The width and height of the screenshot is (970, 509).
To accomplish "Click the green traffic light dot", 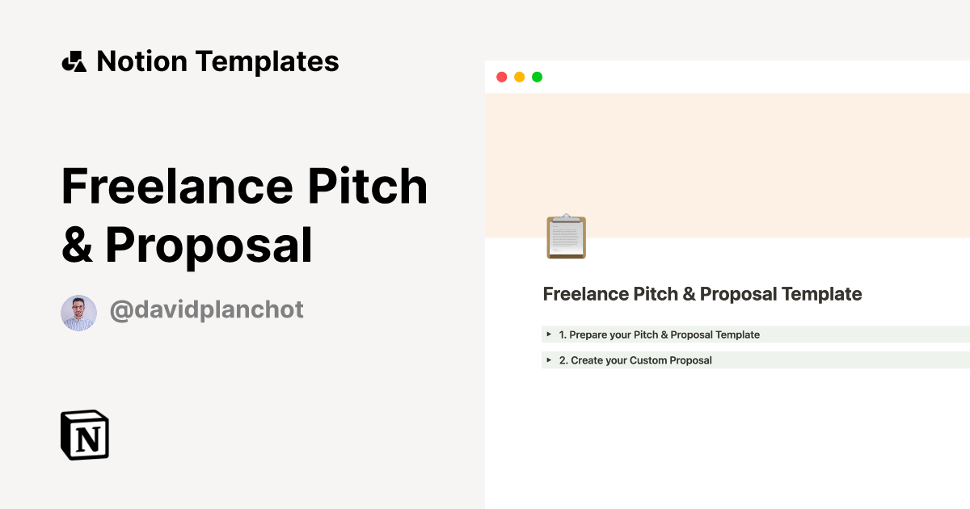I will click(x=535, y=77).
